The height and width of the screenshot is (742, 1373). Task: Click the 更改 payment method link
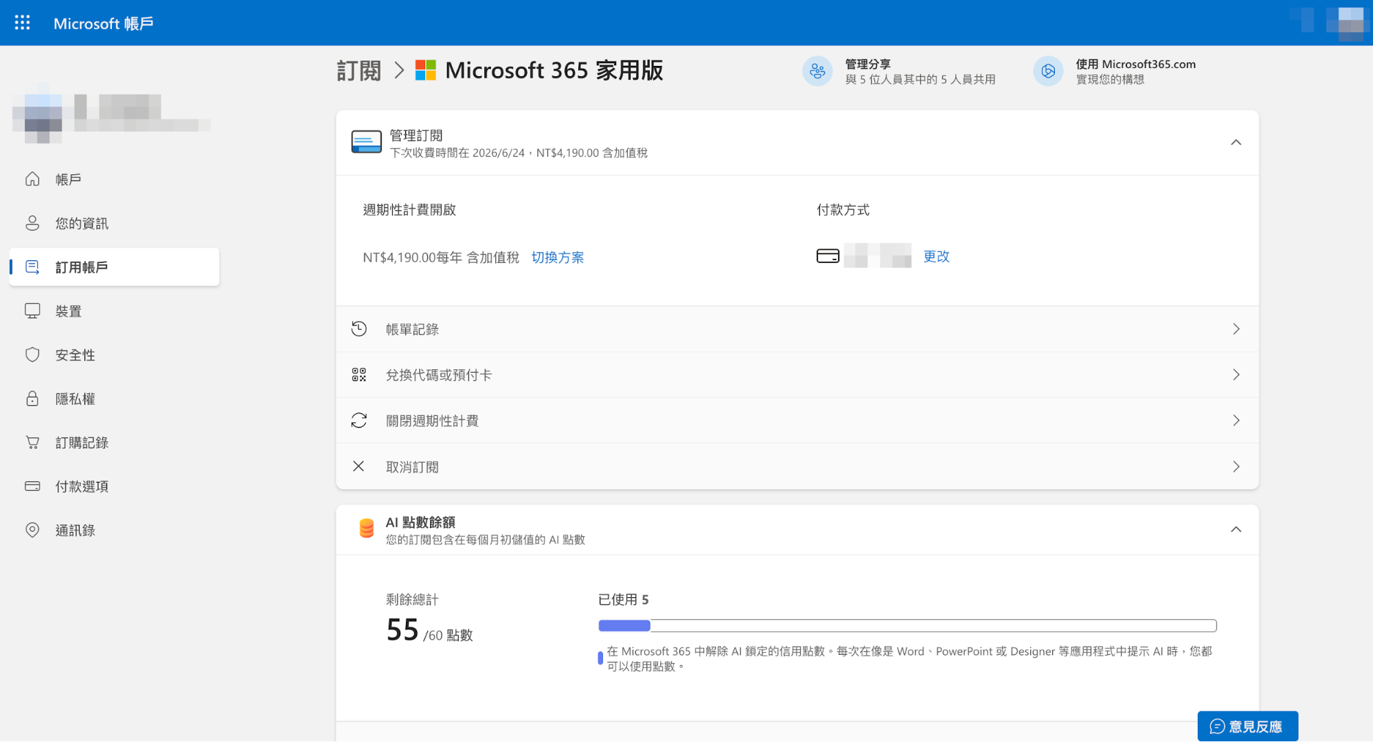click(935, 256)
